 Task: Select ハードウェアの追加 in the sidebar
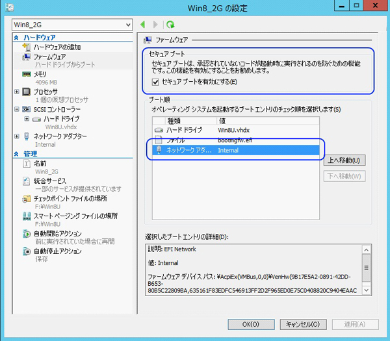tap(57, 47)
